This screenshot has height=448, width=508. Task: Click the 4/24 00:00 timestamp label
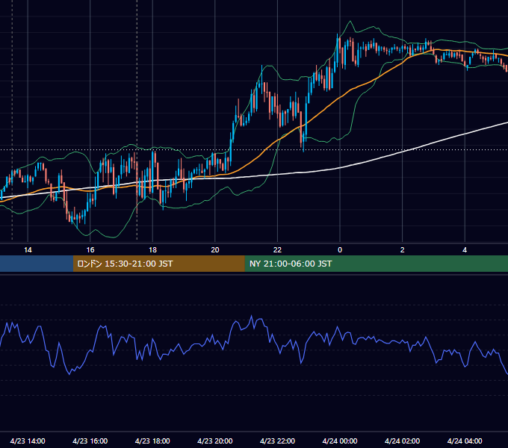click(340, 441)
